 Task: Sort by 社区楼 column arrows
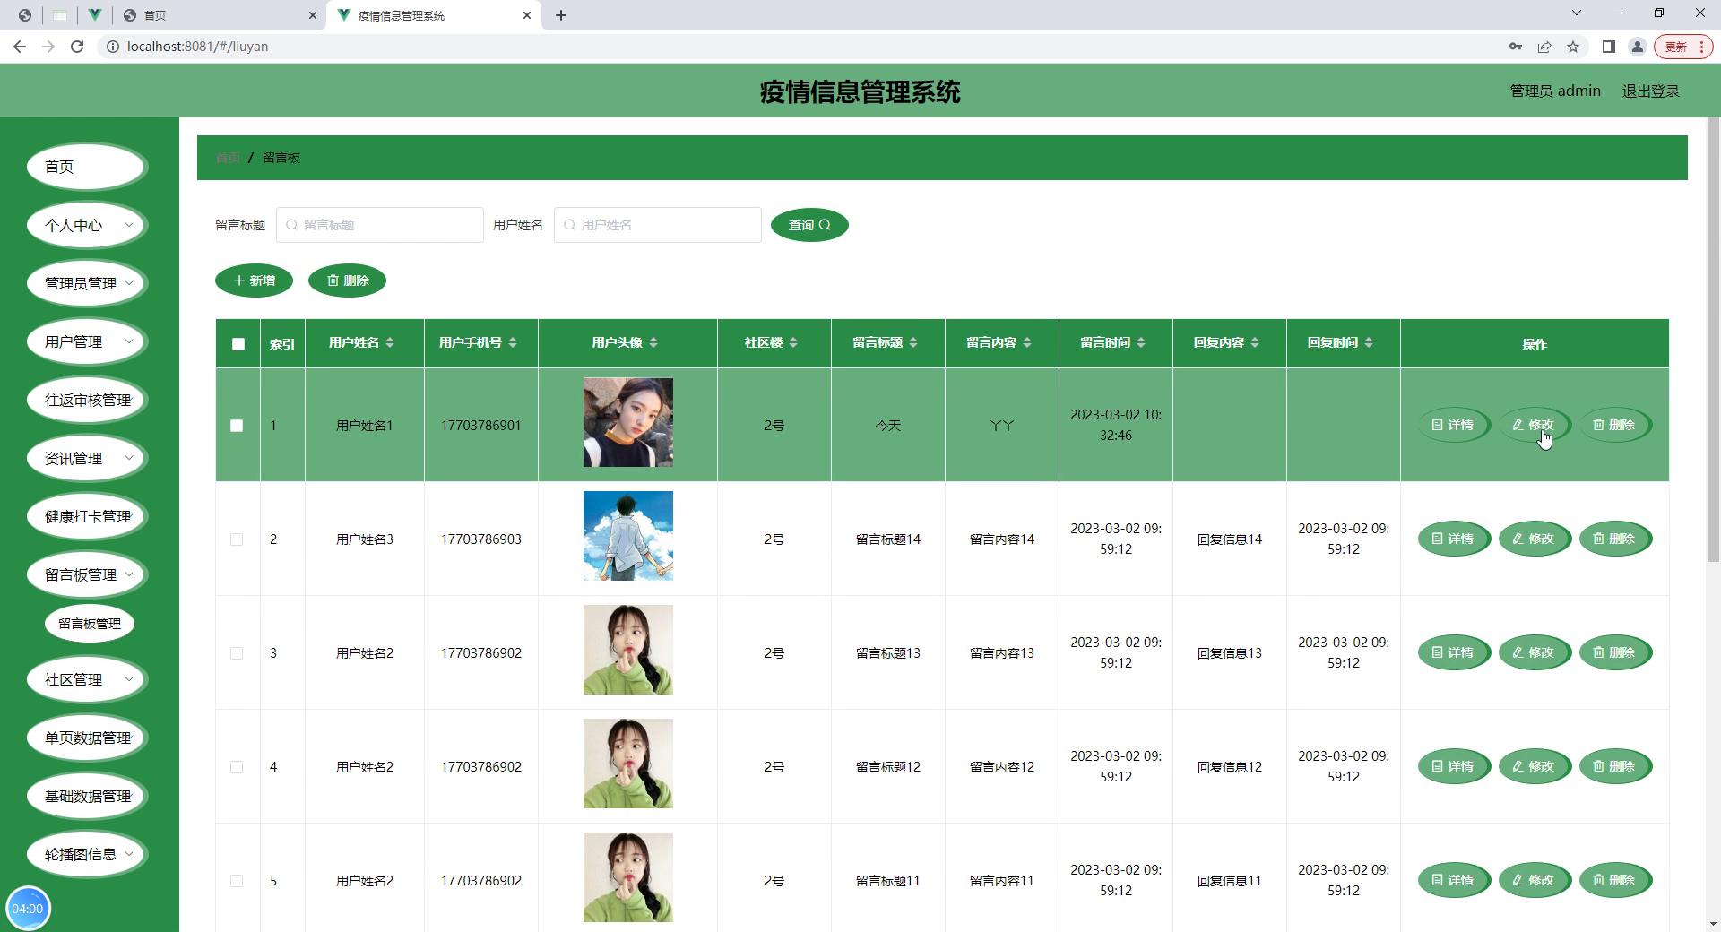pyautogui.click(x=793, y=342)
